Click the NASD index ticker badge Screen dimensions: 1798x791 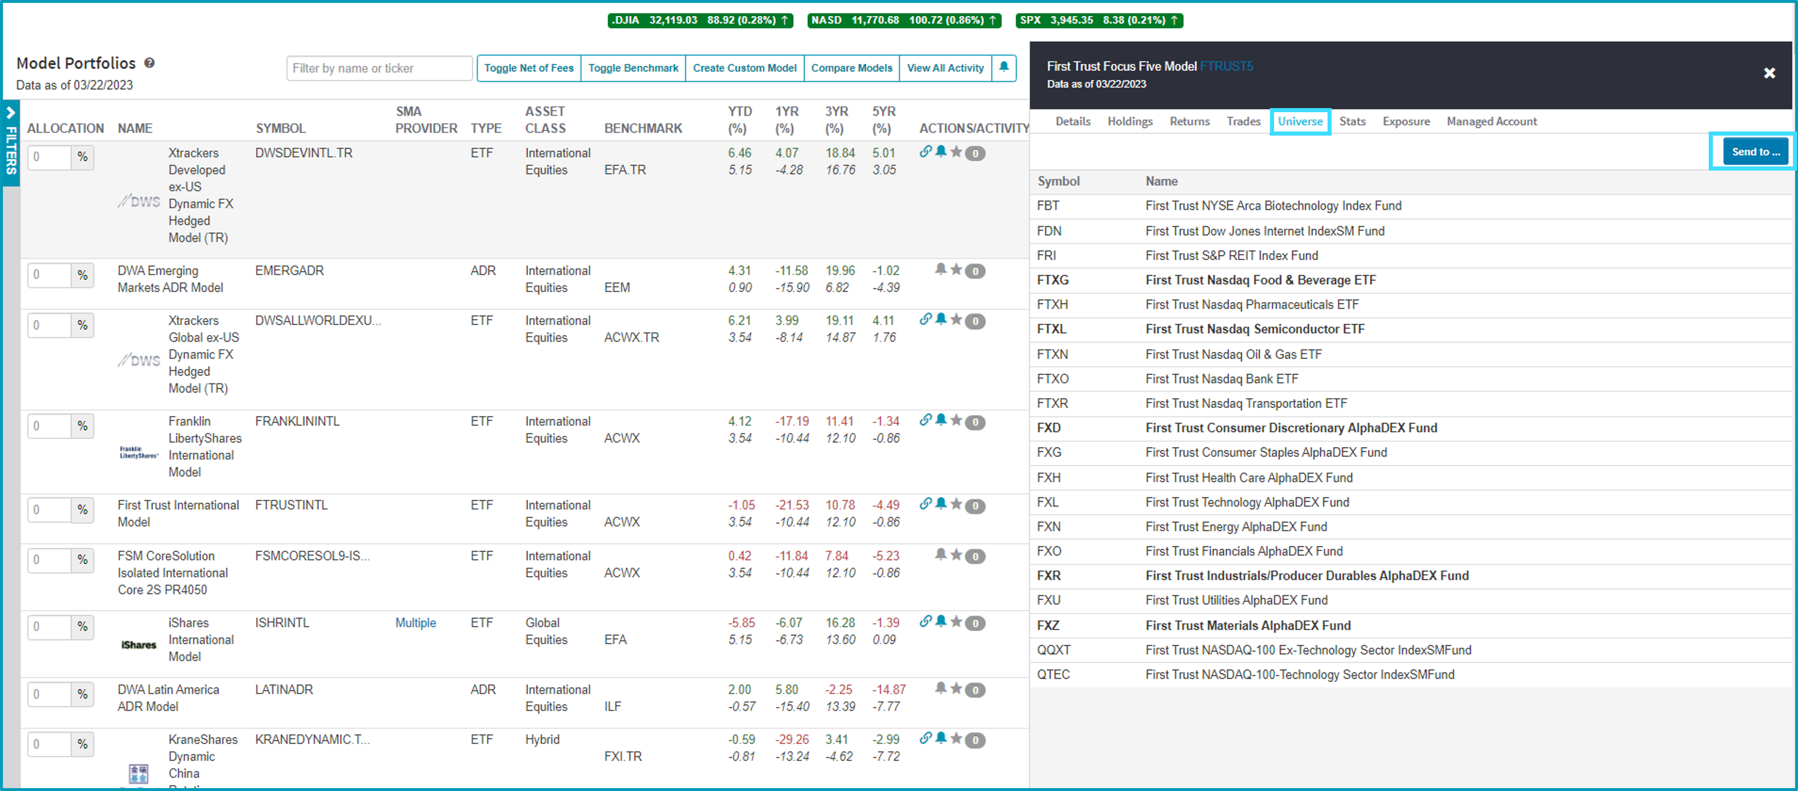[x=904, y=20]
